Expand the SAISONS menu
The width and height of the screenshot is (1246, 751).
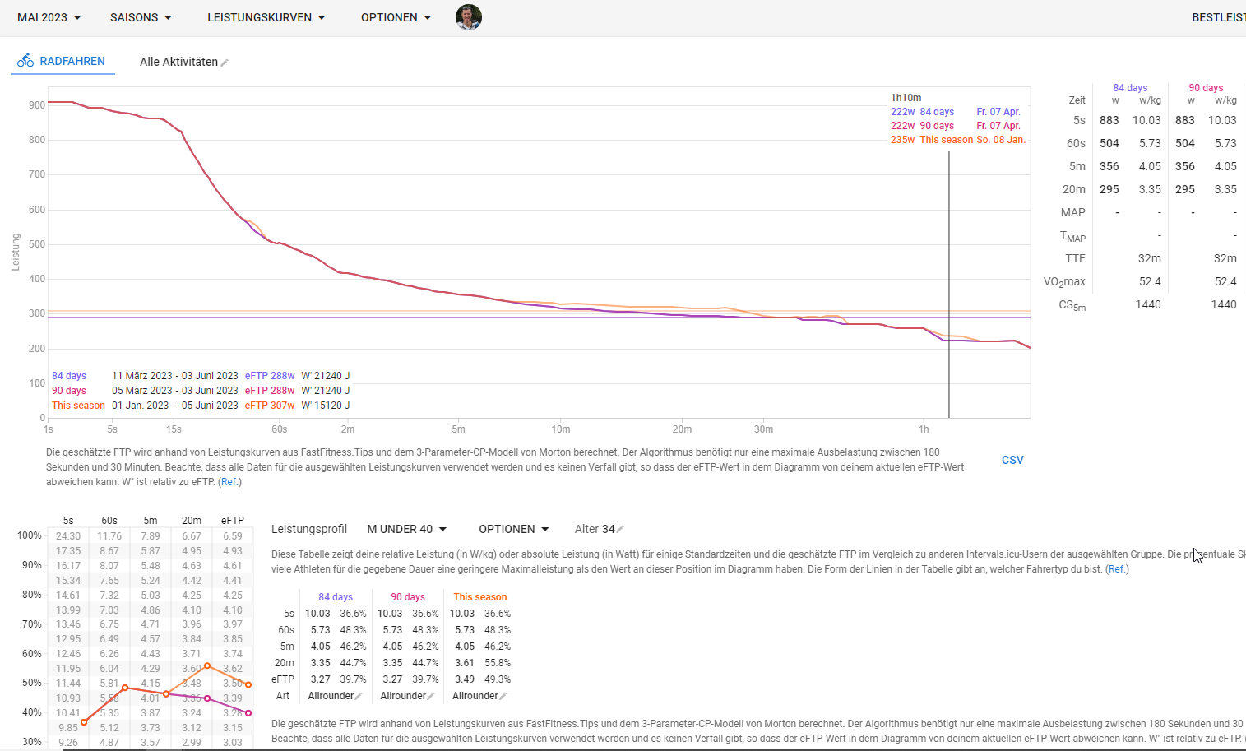tap(141, 17)
